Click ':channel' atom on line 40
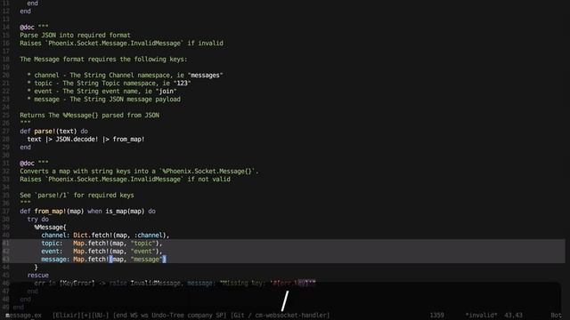The height and width of the screenshot is (320, 570). 149,235
